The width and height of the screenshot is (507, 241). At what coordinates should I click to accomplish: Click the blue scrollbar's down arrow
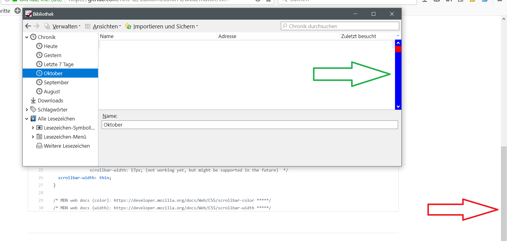pyautogui.click(x=398, y=107)
